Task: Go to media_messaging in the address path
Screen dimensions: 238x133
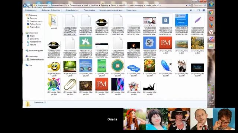Action: pyautogui.click(x=136, y=5)
